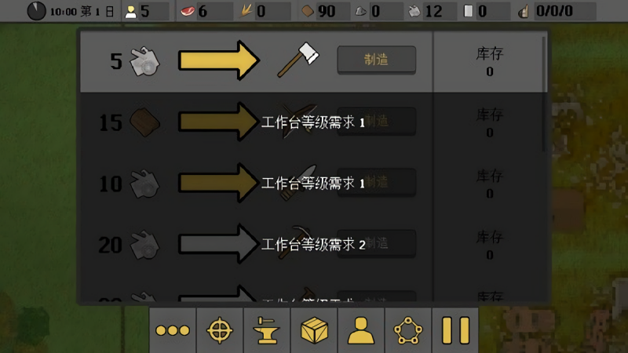Click the clock time icon
The width and height of the screenshot is (628, 353).
(36, 11)
